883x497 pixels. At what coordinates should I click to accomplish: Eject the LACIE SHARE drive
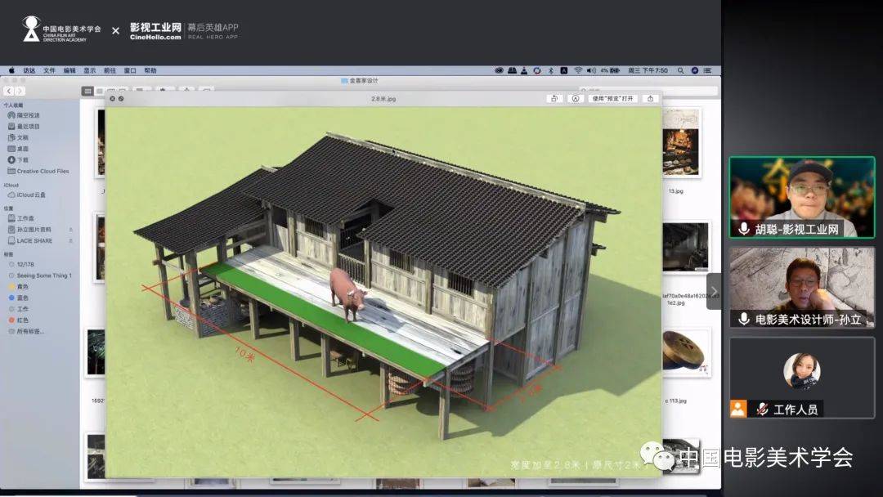71,241
